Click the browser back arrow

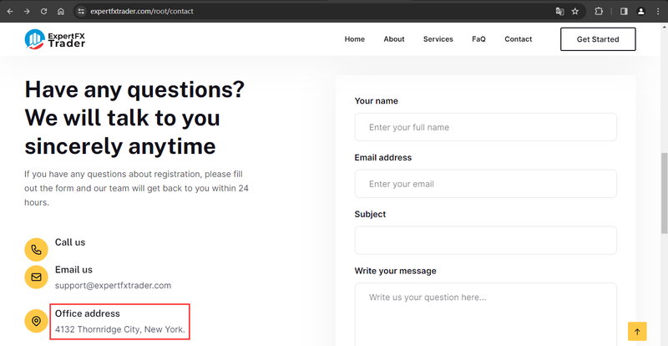(x=10, y=12)
